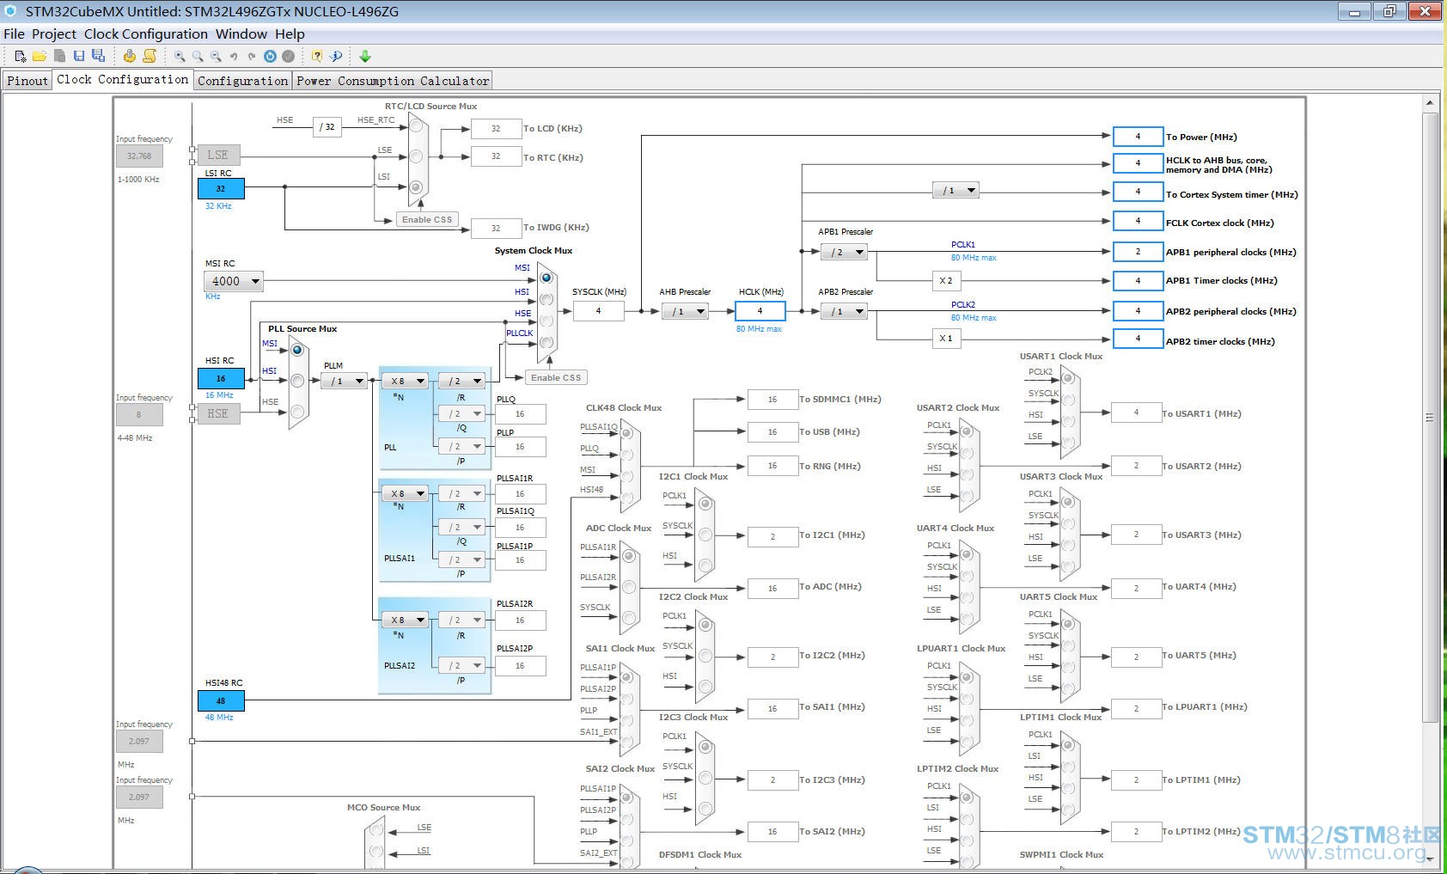Screen dimensions: 1447x874
Task: Open the APB2 Prescaler dropdown
Action: point(844,311)
